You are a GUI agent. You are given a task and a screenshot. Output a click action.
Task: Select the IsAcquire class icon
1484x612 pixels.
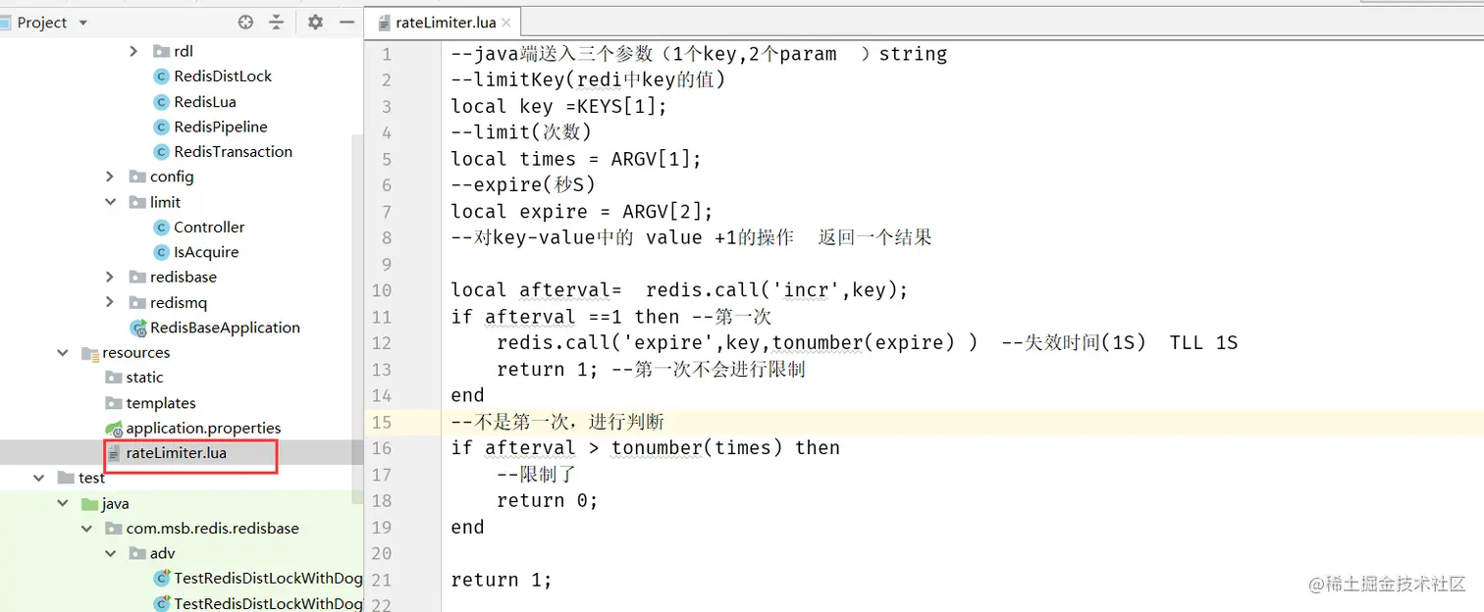[162, 252]
